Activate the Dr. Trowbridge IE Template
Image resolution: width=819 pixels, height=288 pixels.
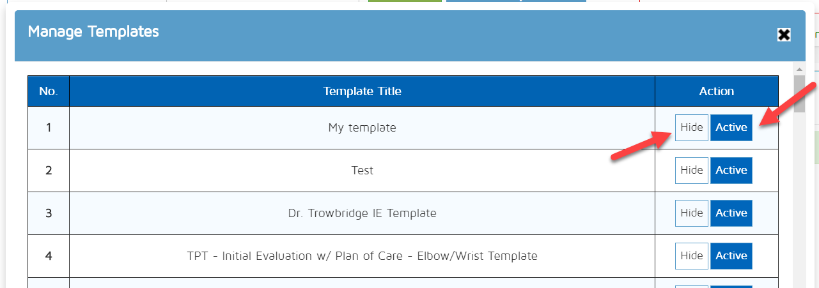click(731, 213)
